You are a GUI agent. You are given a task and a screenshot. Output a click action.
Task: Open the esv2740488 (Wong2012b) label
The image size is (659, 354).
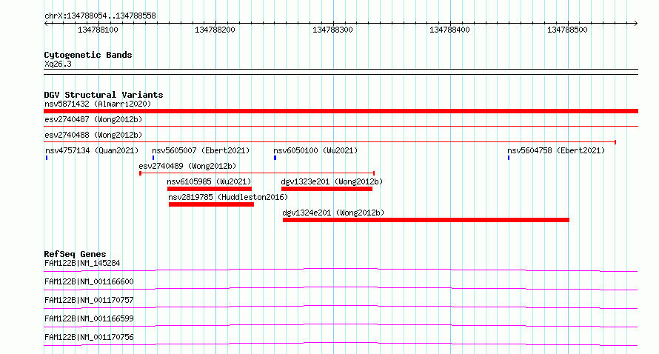click(93, 135)
